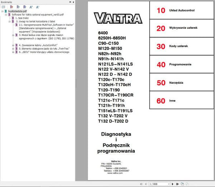Click the previous view icon in status bar
Screen dimensions: 215x187
pos(182,184)
